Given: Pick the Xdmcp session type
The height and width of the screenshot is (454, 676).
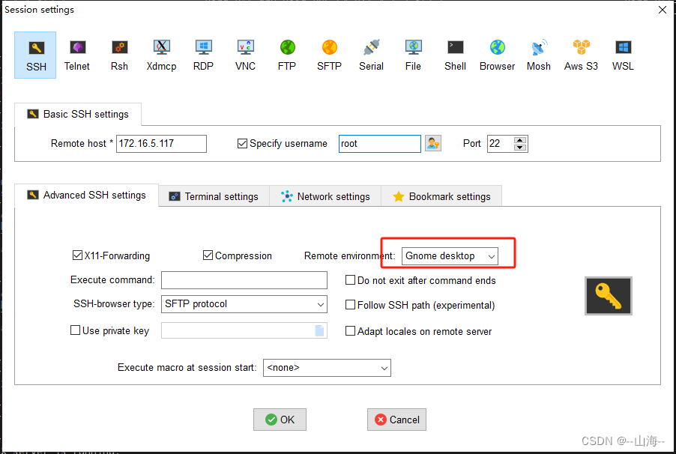Looking at the screenshot, I should point(161,55).
